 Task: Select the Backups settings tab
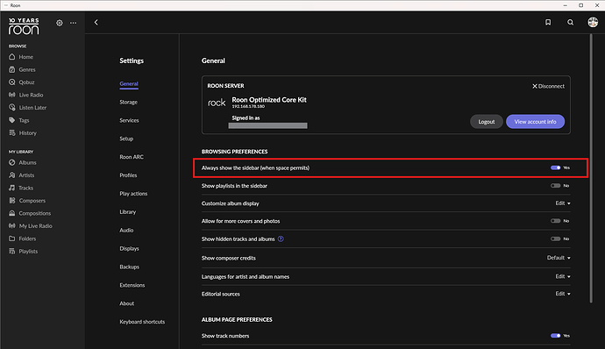click(x=130, y=267)
